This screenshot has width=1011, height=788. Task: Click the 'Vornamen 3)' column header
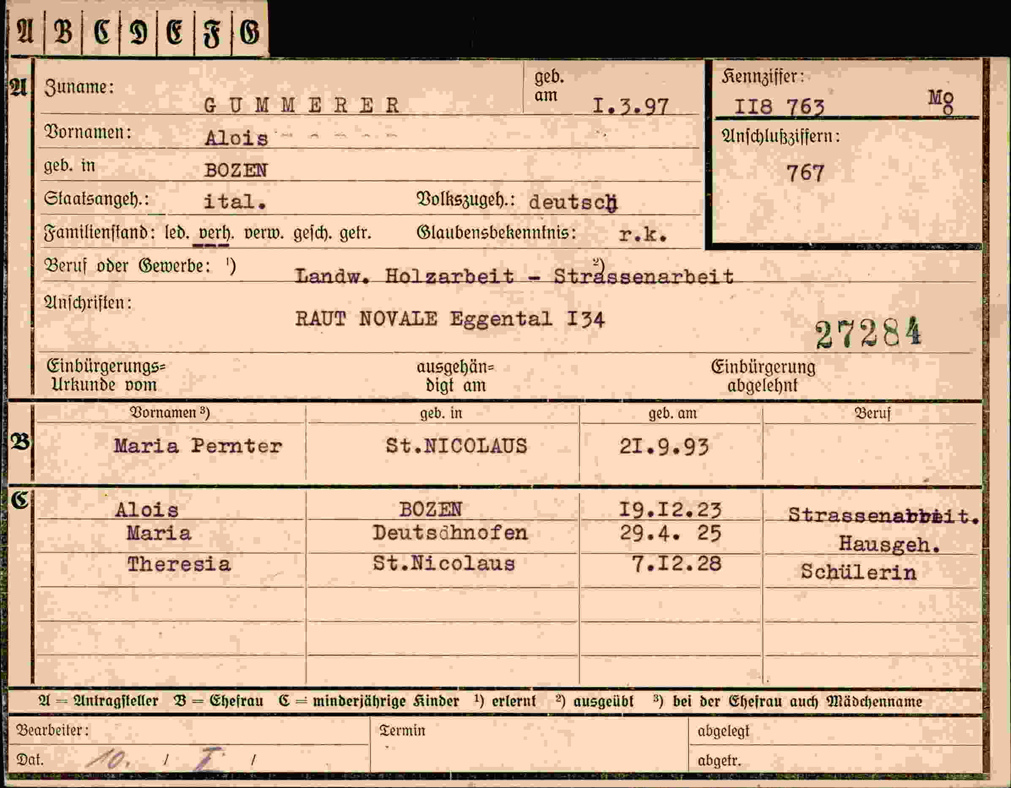169,413
